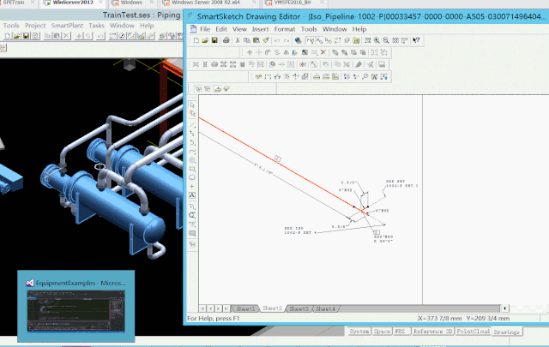Click Open folder icon in SmartSketch toolbar
The width and height of the screenshot is (549, 347).
[x=205, y=40]
